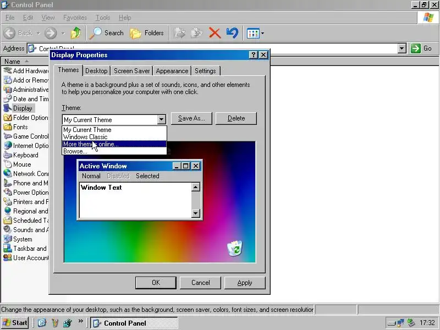Image resolution: width=440 pixels, height=330 pixels.
Task: Select the Printers and Faxes icon
Action: (x=8, y=202)
